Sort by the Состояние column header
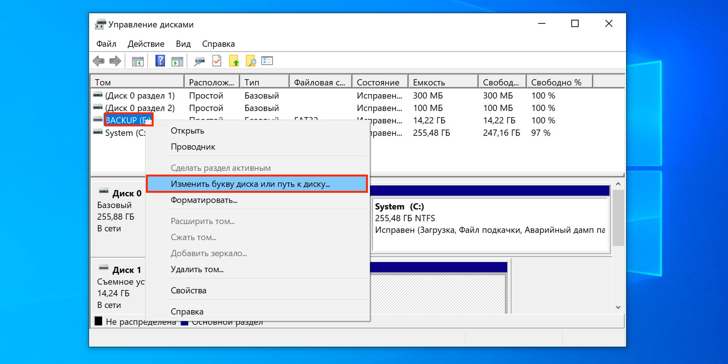This screenshot has height=364, width=728. tap(380, 82)
